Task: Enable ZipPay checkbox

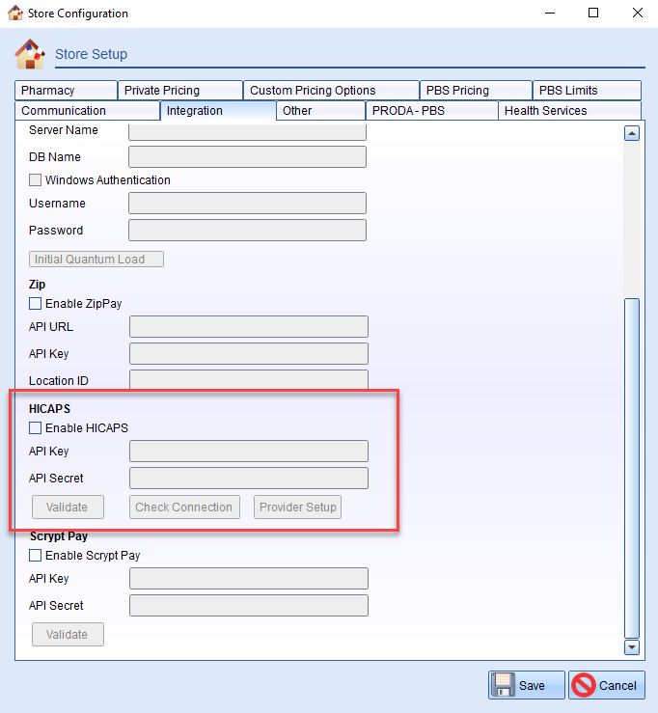Action: pyautogui.click(x=35, y=303)
